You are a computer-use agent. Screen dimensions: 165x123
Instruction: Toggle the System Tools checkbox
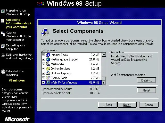tap(44, 78)
